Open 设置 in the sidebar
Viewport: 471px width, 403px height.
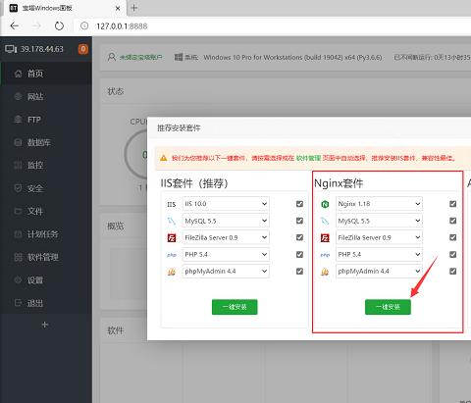pyautogui.click(x=46, y=280)
